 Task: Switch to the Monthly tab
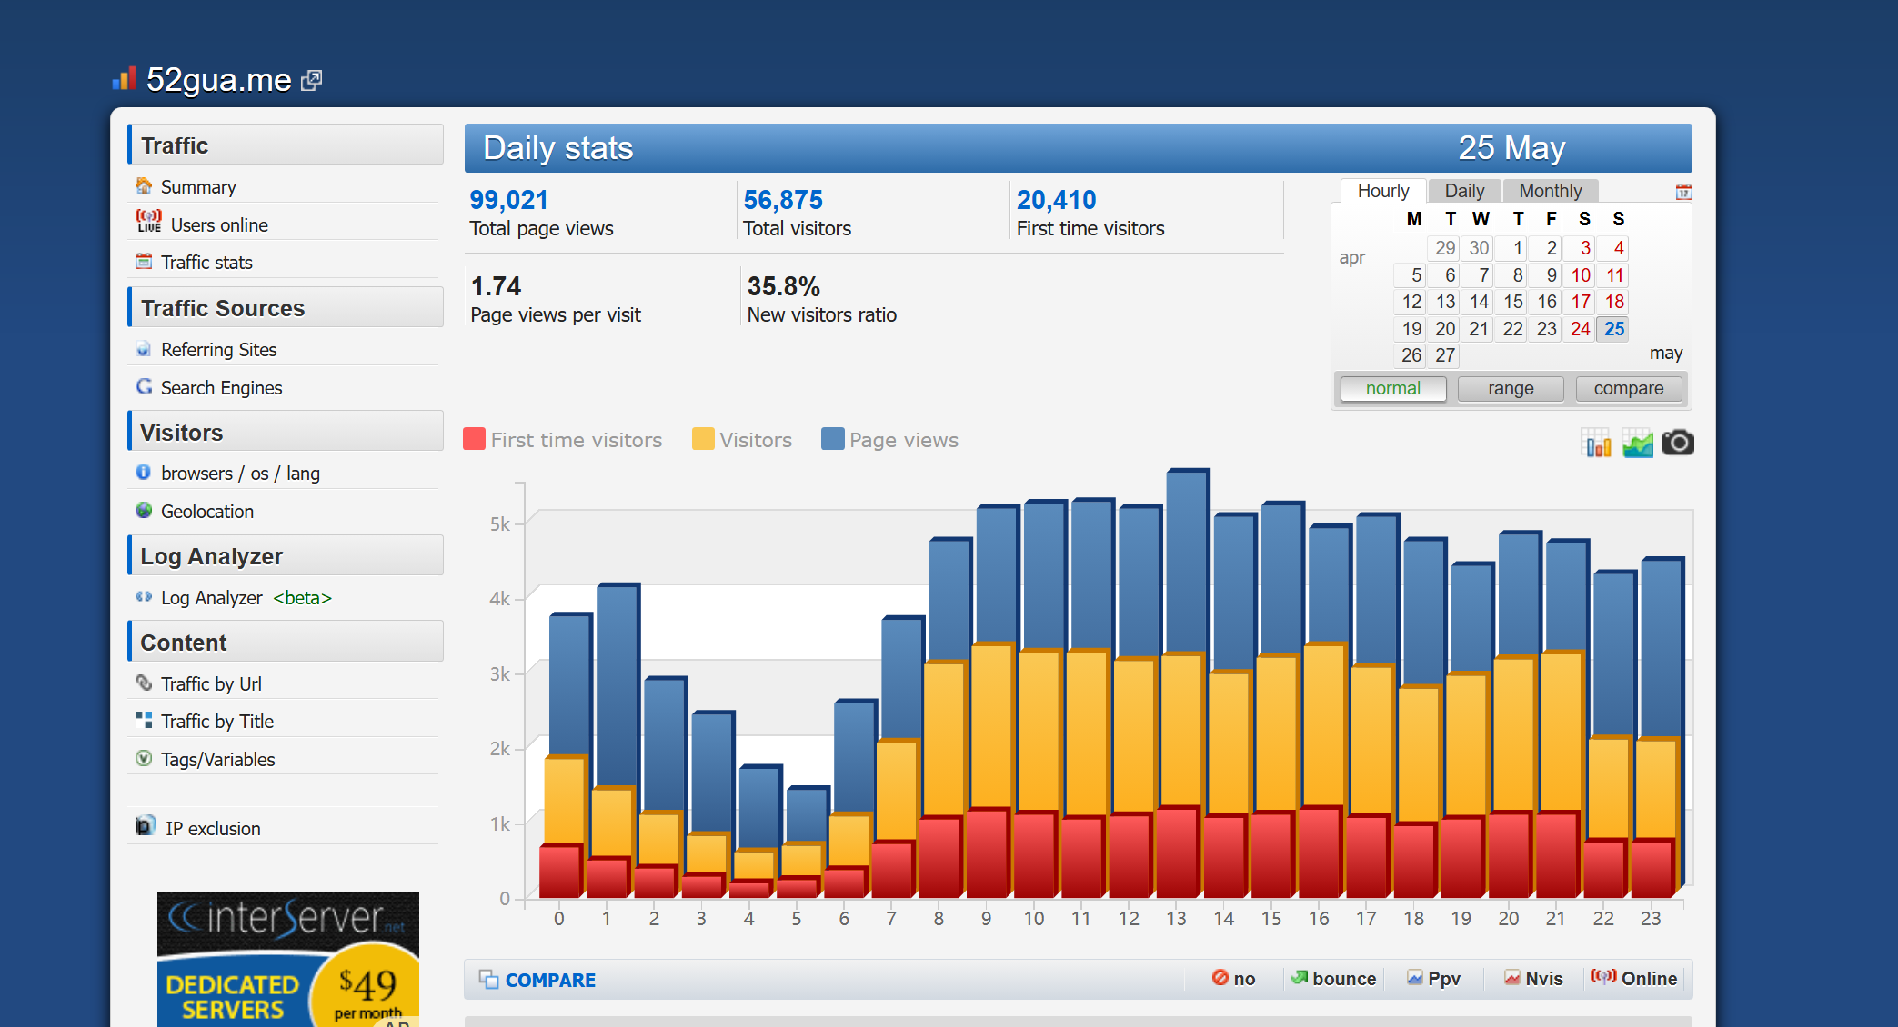[x=1550, y=191]
